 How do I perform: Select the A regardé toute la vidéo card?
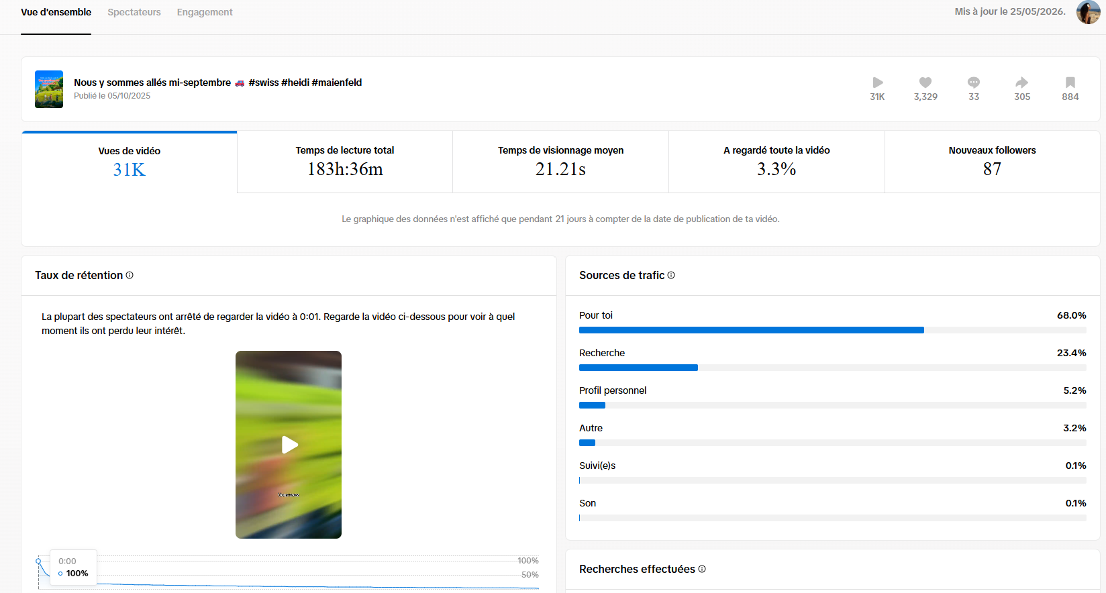point(776,162)
